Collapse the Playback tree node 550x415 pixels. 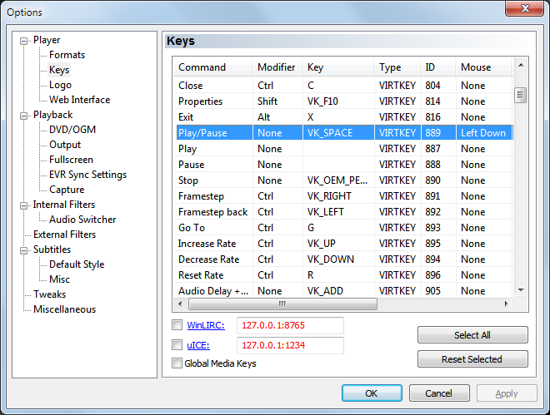(x=23, y=116)
